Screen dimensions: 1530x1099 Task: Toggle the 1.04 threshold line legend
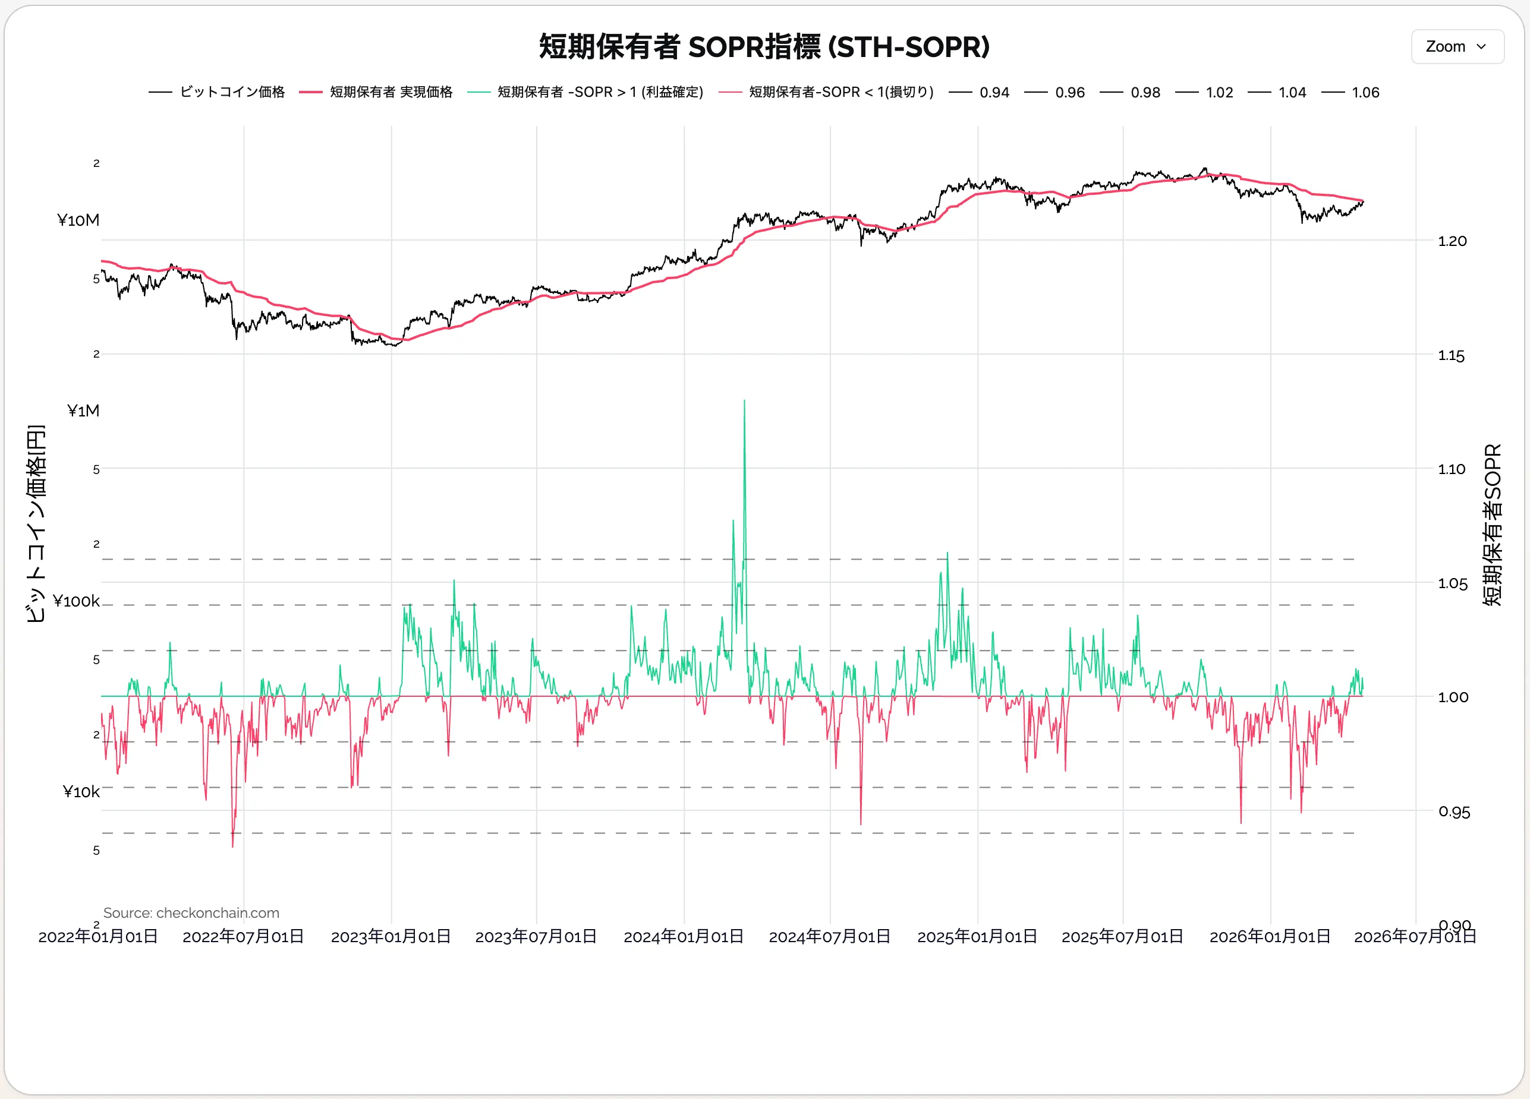[1292, 92]
